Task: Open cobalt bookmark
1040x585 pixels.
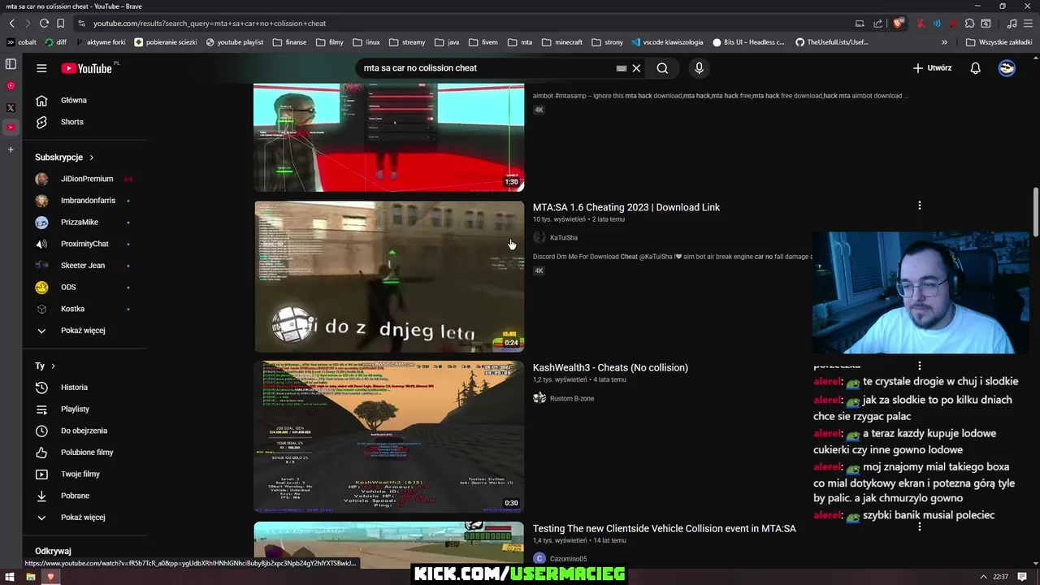Action: pos(22,42)
